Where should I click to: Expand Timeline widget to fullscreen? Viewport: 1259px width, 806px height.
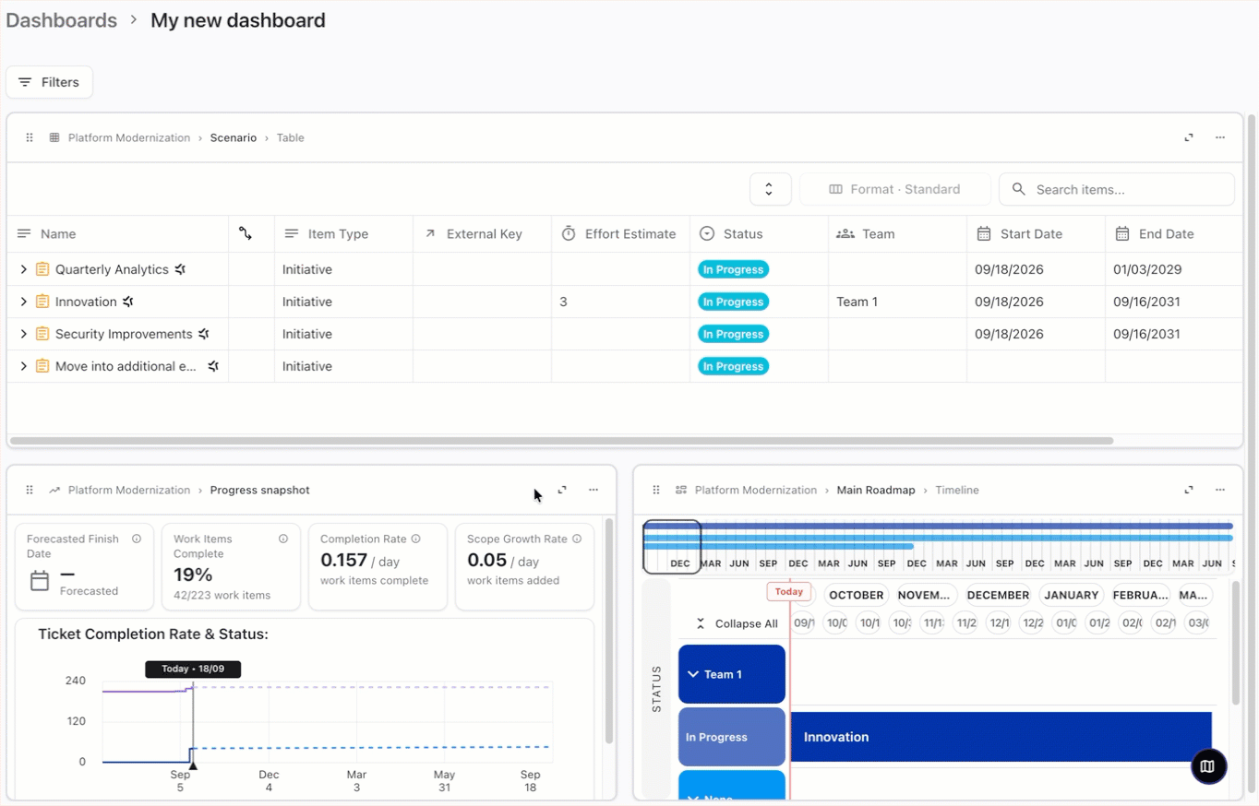click(1189, 490)
